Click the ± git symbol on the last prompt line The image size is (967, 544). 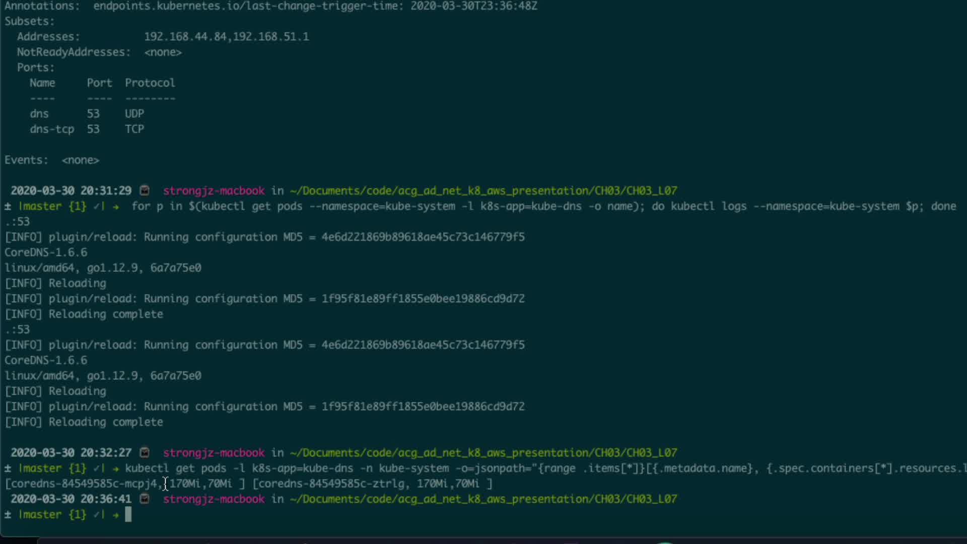[x=8, y=515]
